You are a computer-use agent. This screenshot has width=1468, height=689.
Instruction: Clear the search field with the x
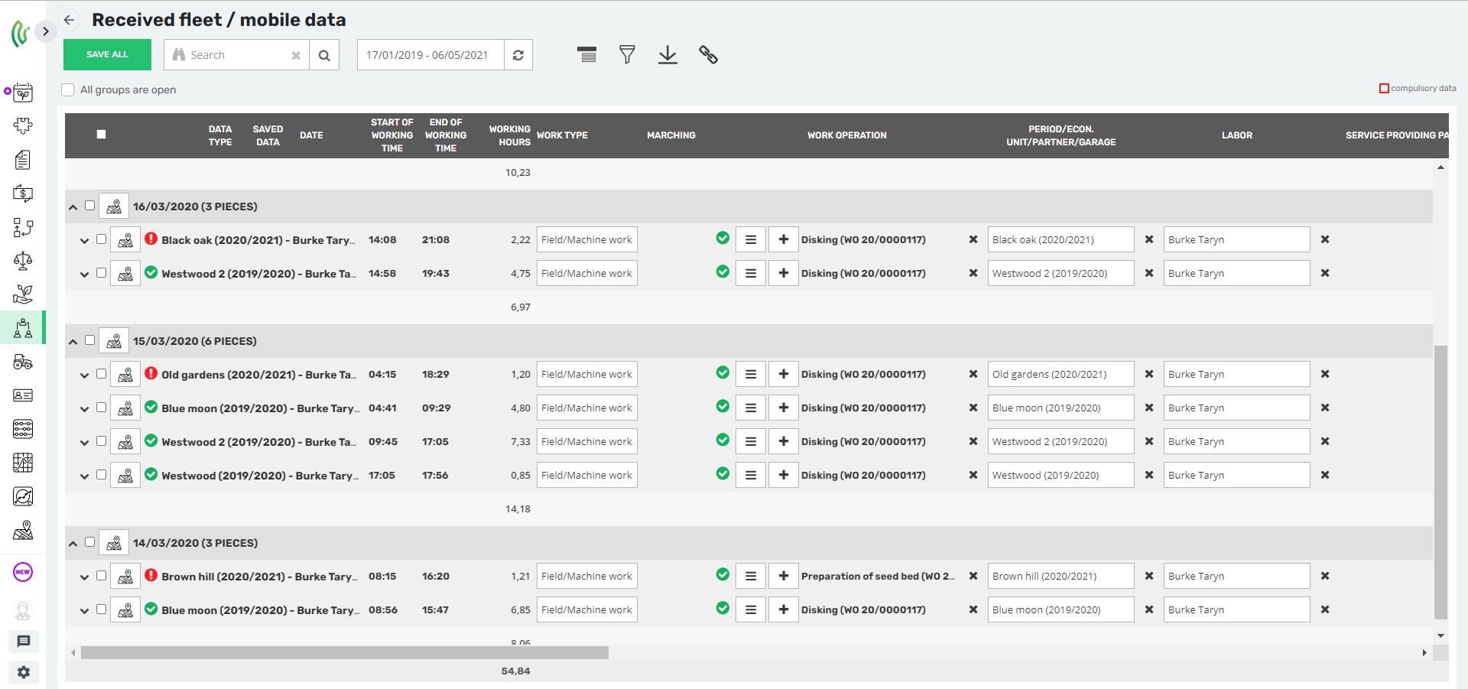coord(296,54)
